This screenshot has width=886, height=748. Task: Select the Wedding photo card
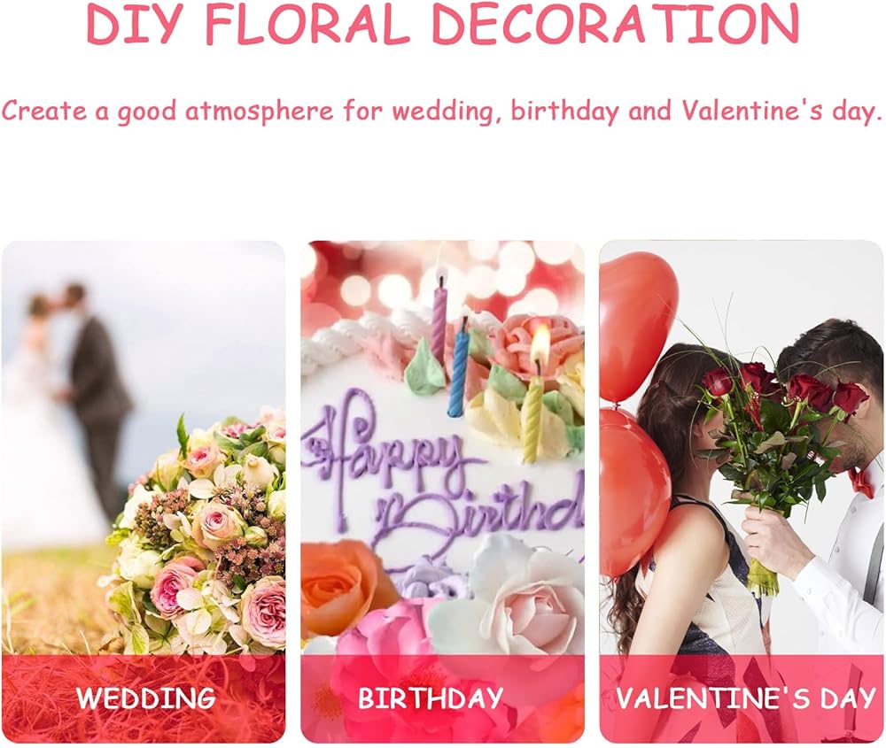coord(144,491)
